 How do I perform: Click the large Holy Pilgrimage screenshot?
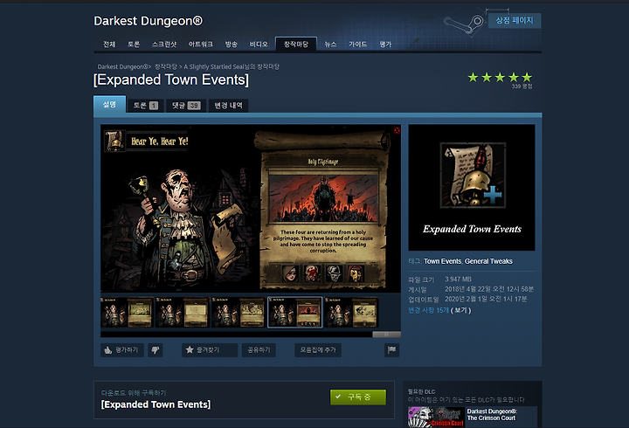point(251,208)
